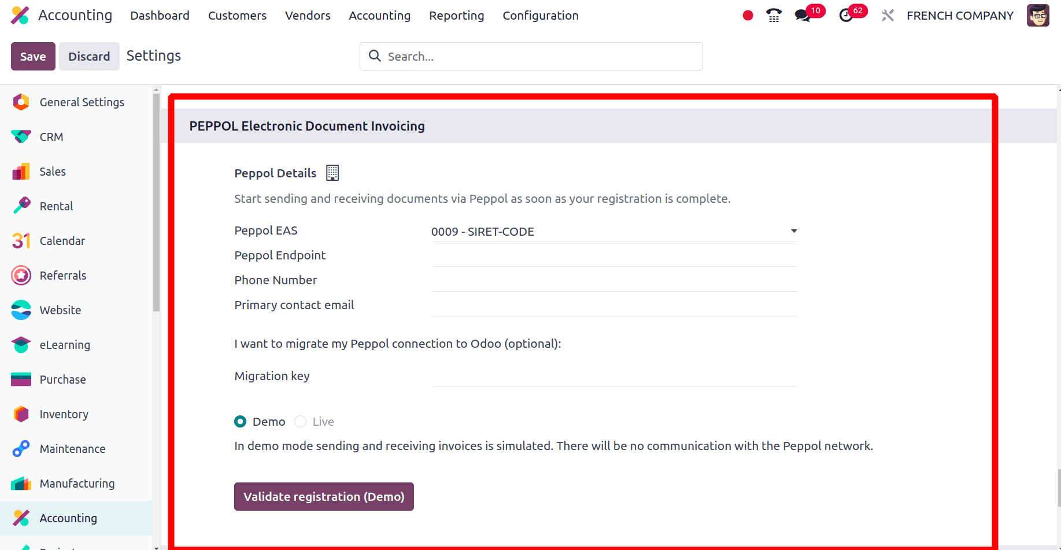Open General Settings icon in sidebar

[x=21, y=102]
